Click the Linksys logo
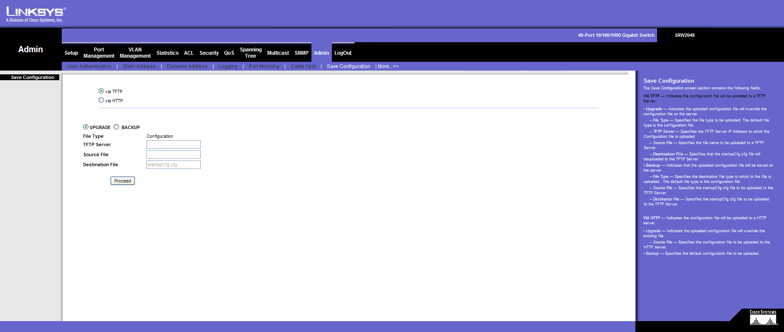784x332 pixels. pyautogui.click(x=35, y=14)
